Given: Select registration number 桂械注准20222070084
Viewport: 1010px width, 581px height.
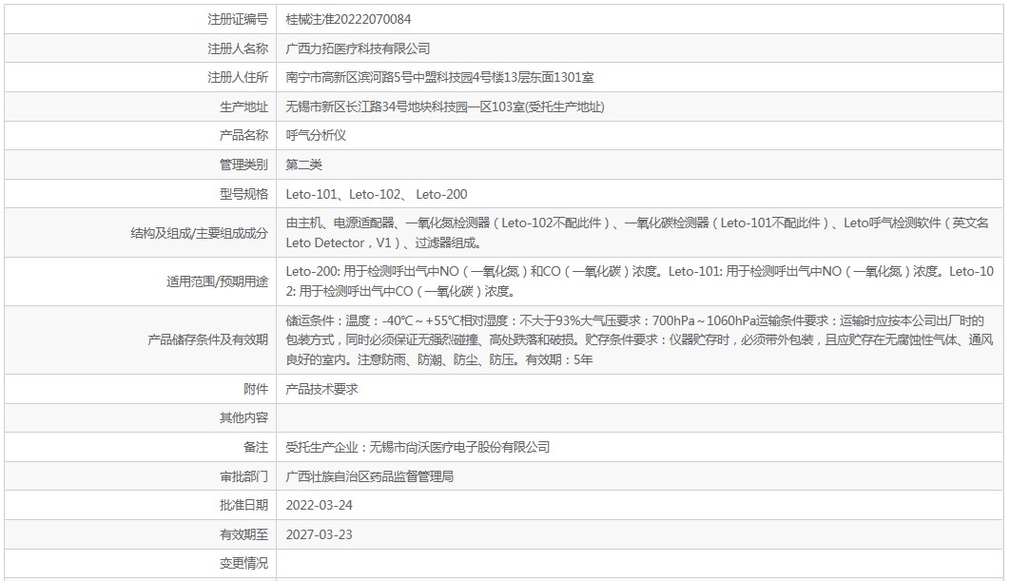Looking at the screenshot, I should (348, 19).
